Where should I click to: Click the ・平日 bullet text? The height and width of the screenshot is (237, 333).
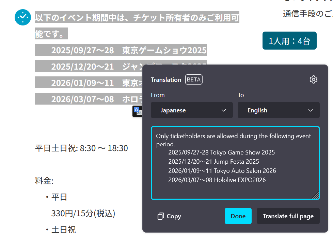[57, 197]
